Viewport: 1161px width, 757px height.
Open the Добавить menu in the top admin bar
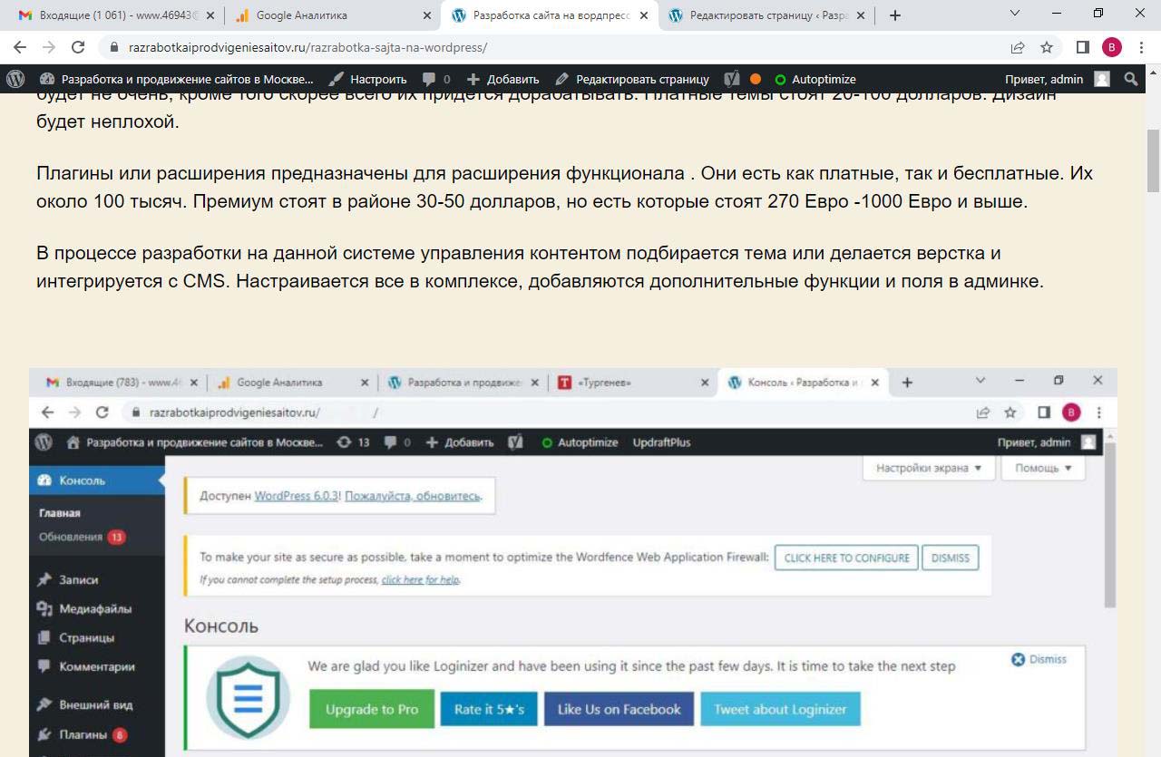[x=503, y=79]
